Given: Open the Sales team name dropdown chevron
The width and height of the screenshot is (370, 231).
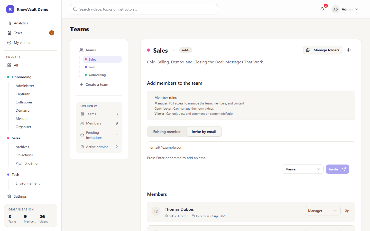Looking at the screenshot, I should point(174,50).
